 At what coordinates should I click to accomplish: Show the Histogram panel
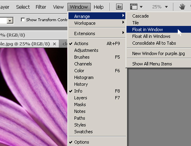97,77
